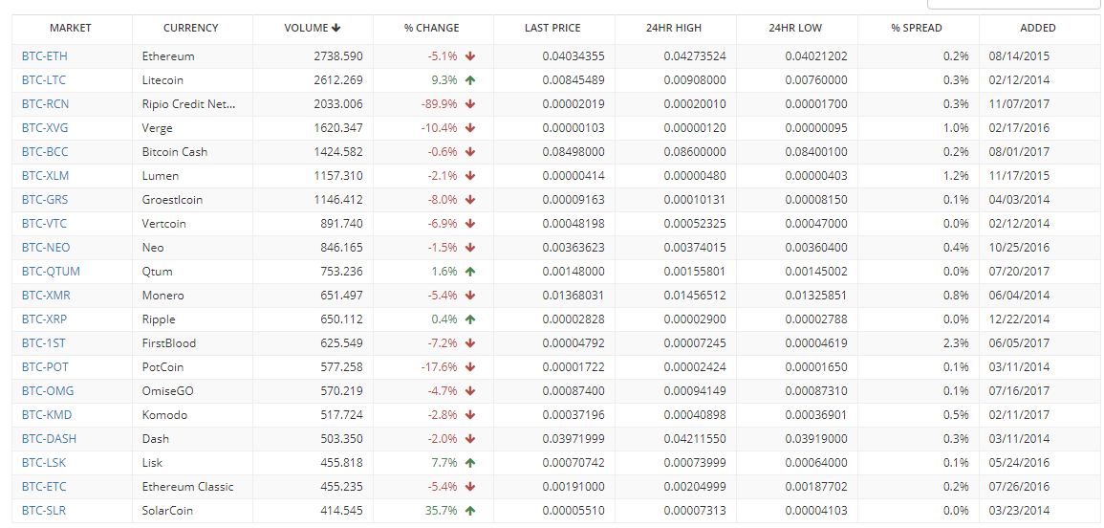
Task: Open the BTC-ETC market link
Action: pos(44,487)
